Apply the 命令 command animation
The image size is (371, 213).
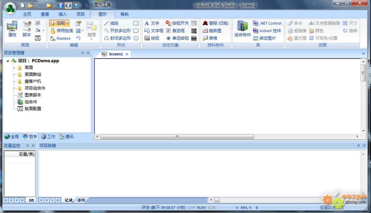coord(295,23)
